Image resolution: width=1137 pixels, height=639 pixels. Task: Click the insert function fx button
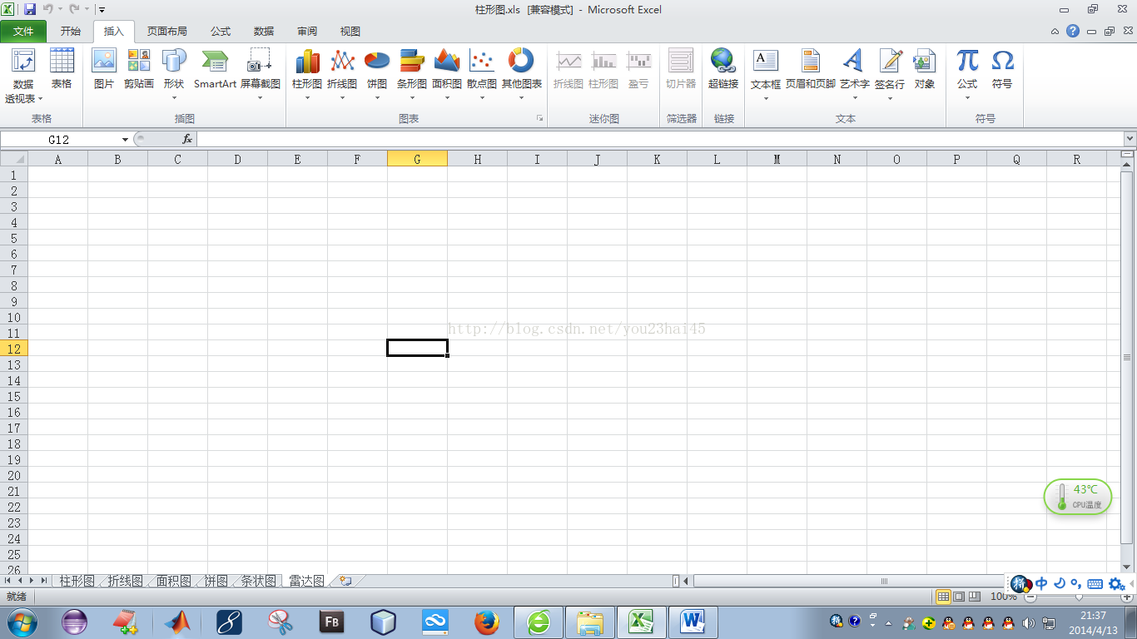coord(187,139)
